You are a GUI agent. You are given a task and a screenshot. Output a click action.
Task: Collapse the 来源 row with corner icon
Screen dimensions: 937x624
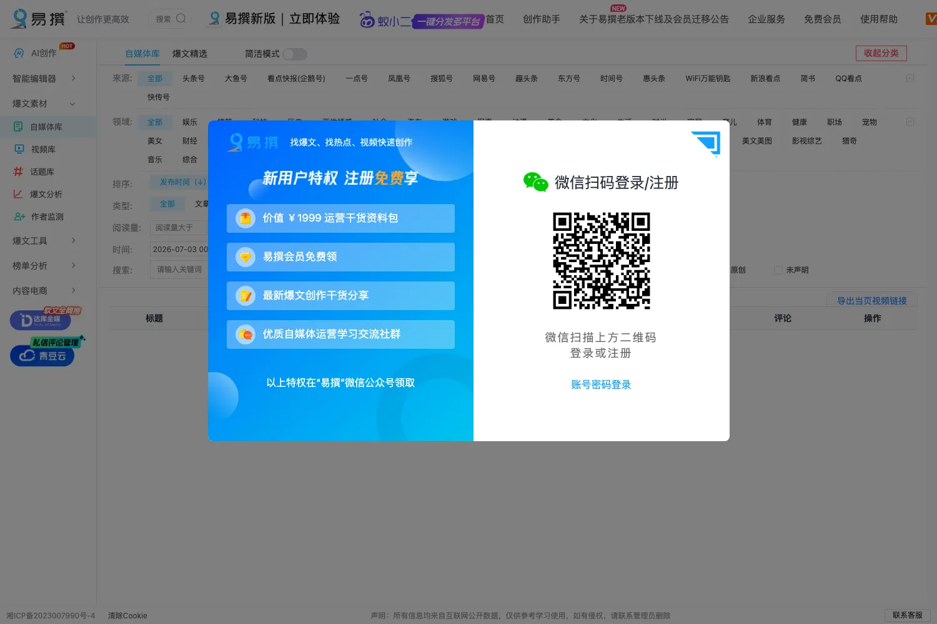(x=910, y=78)
